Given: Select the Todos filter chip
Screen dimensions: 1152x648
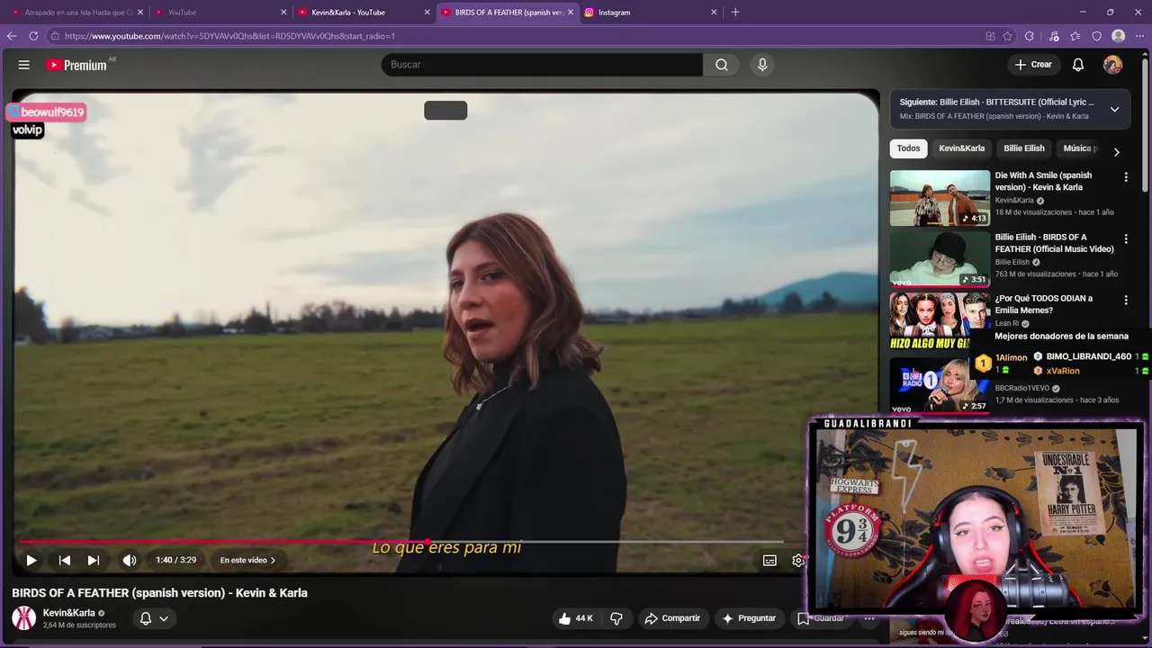Looking at the screenshot, I should tap(908, 148).
